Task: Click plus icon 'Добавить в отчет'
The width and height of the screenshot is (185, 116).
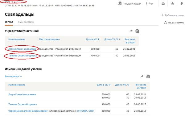Action: [163, 15]
